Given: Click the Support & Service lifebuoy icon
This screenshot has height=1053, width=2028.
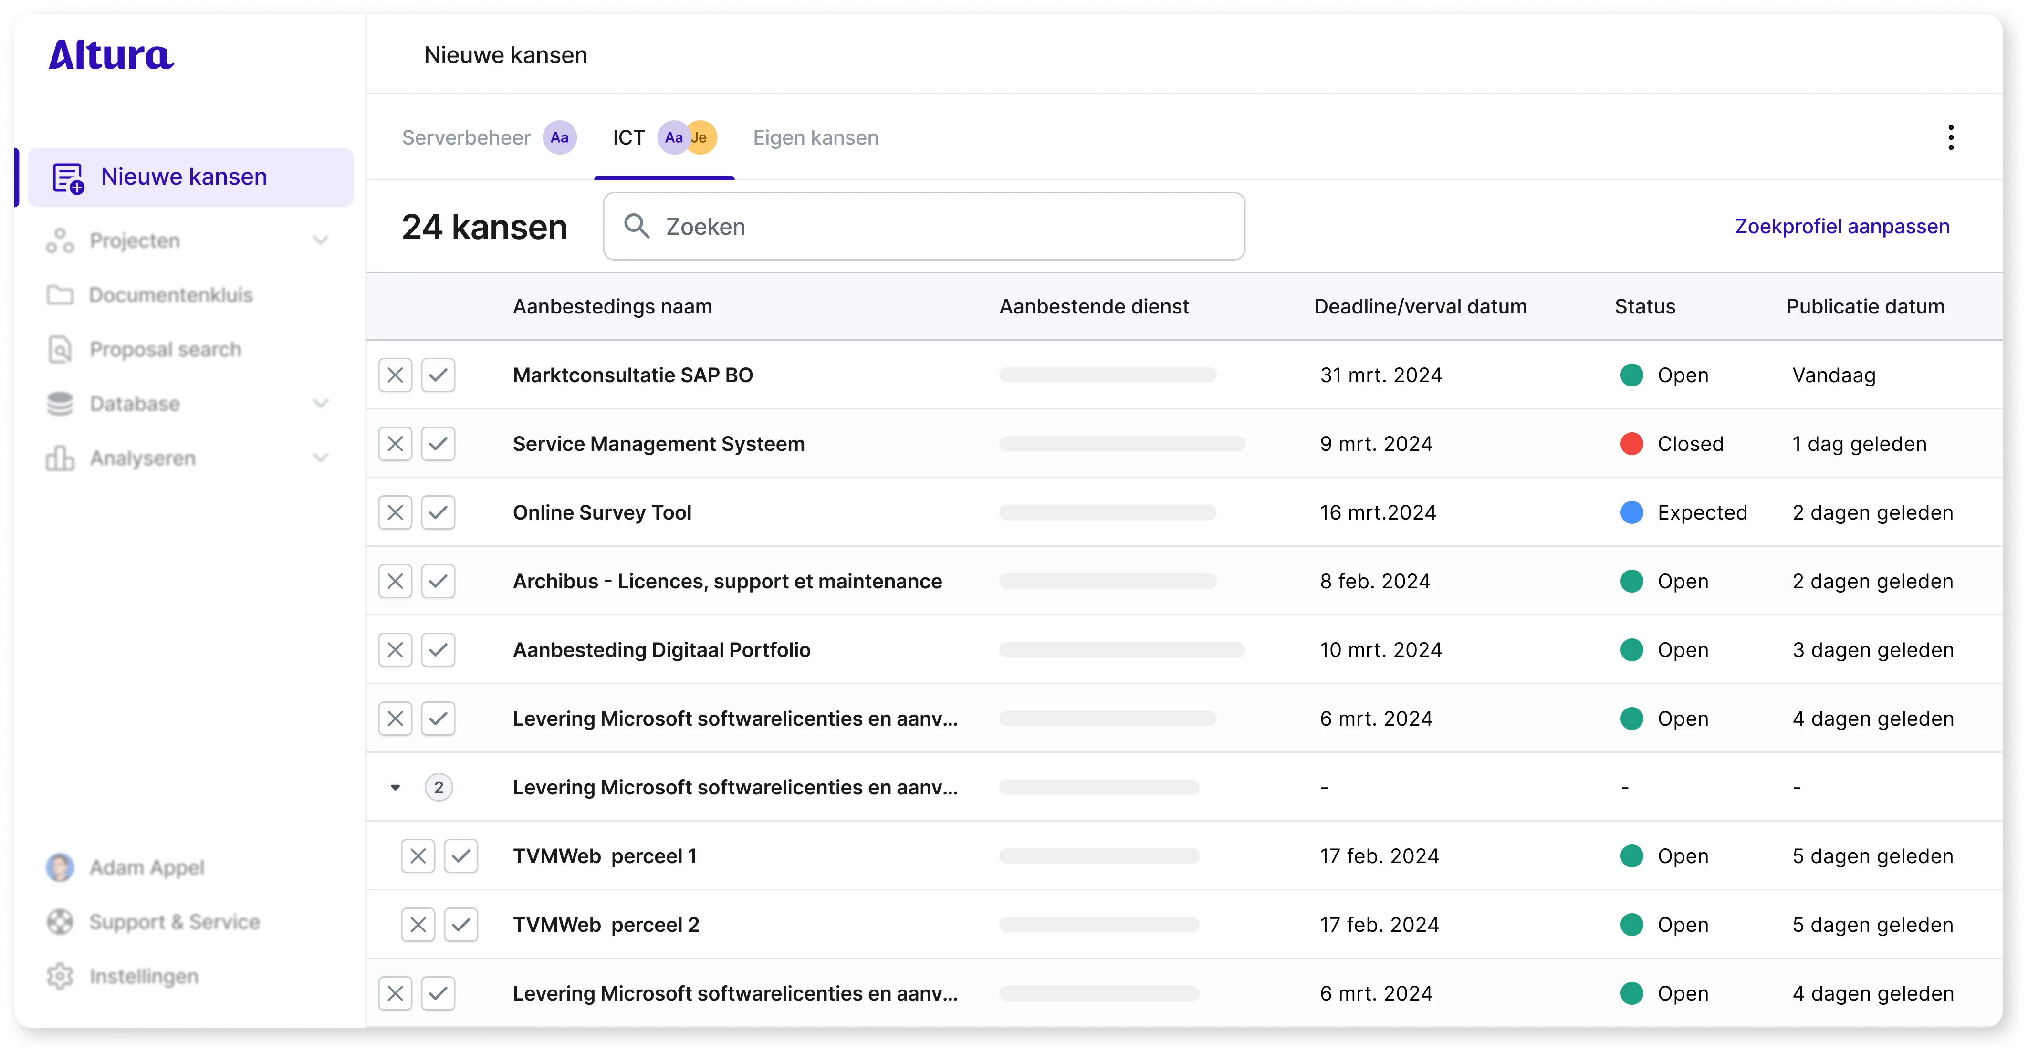Looking at the screenshot, I should point(60,922).
